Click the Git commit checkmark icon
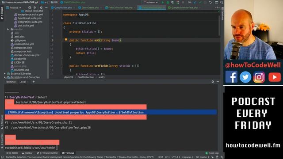The image size is (283, 159). [200, 2]
